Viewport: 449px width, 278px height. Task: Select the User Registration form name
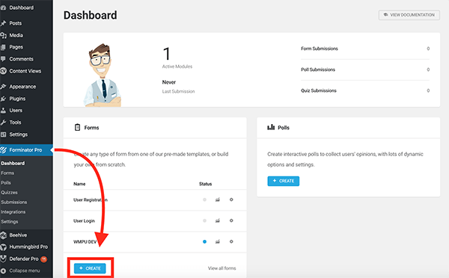[91, 200]
